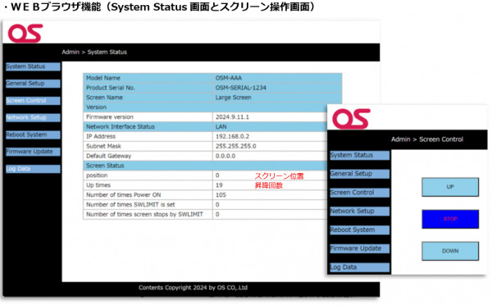
Task: Open Network Setup in the left window sidebar
Action: pyautogui.click(x=33, y=118)
